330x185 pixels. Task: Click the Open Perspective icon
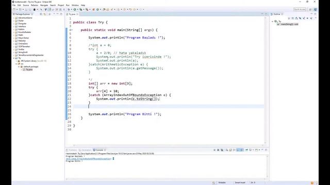coord(310,9)
